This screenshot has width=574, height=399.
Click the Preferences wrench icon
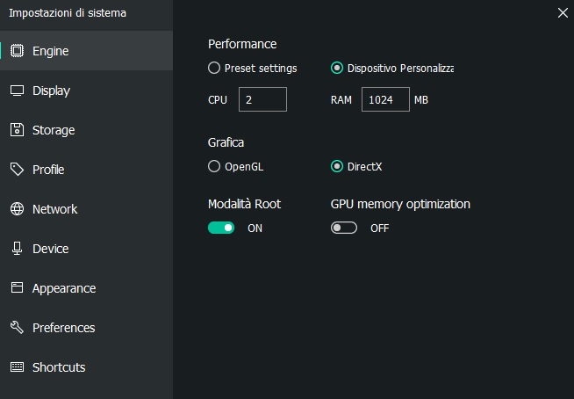(x=17, y=328)
